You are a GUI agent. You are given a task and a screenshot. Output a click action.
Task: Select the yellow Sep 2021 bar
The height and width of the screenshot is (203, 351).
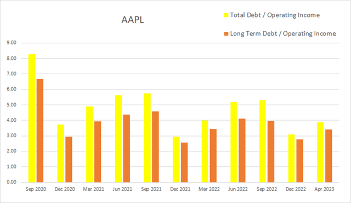pos(148,138)
